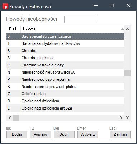Click code cell K
Image resolution: width=137 pixels, height=144 pixels.
13,87
